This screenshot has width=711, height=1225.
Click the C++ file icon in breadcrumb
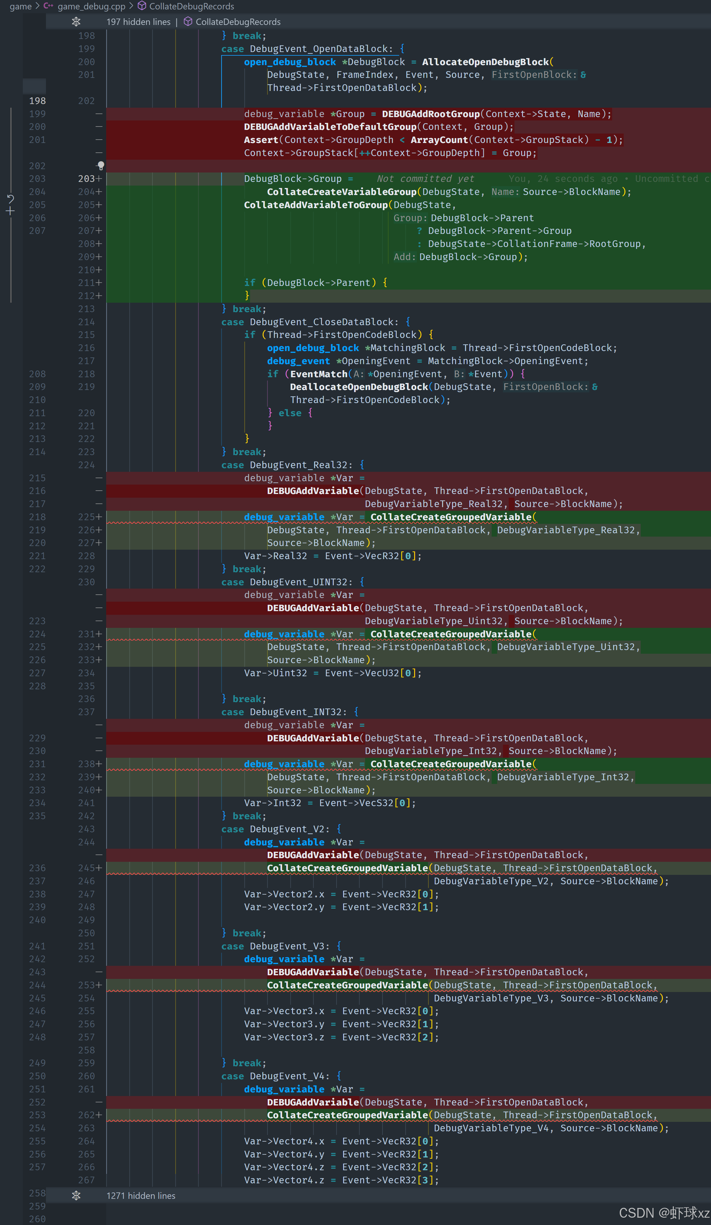coord(48,6)
